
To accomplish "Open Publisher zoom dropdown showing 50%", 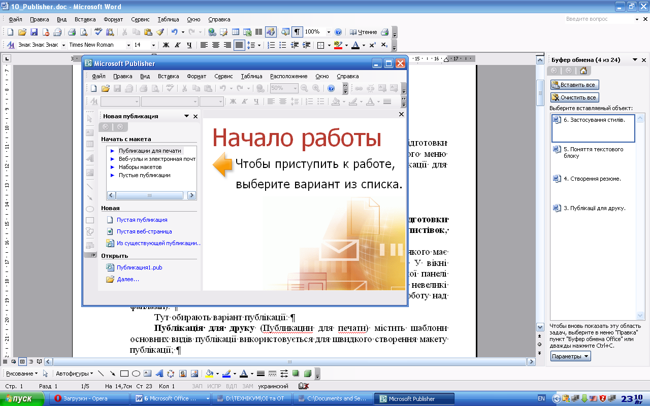I will click(295, 88).
